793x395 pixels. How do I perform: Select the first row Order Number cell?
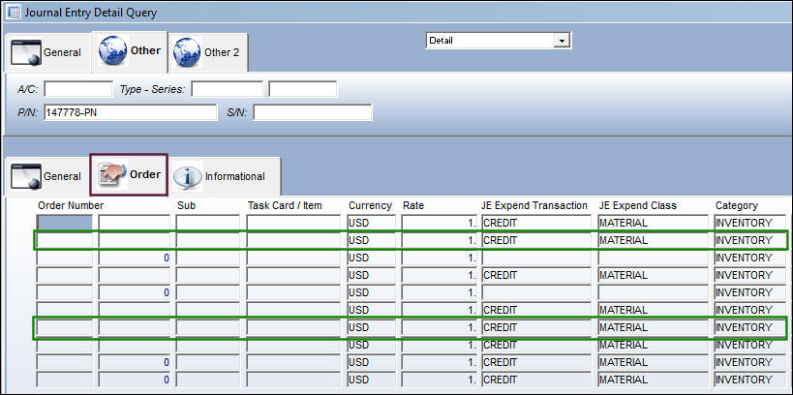[65, 223]
